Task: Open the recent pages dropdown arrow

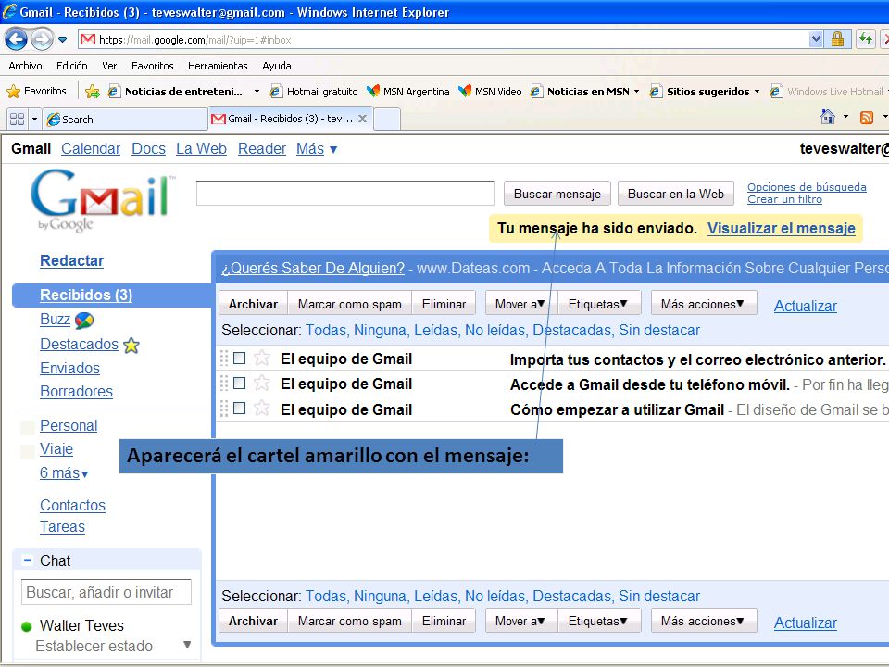Action: 62,40
